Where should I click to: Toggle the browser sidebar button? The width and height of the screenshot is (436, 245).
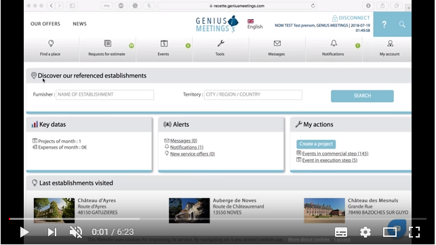(x=72, y=5)
